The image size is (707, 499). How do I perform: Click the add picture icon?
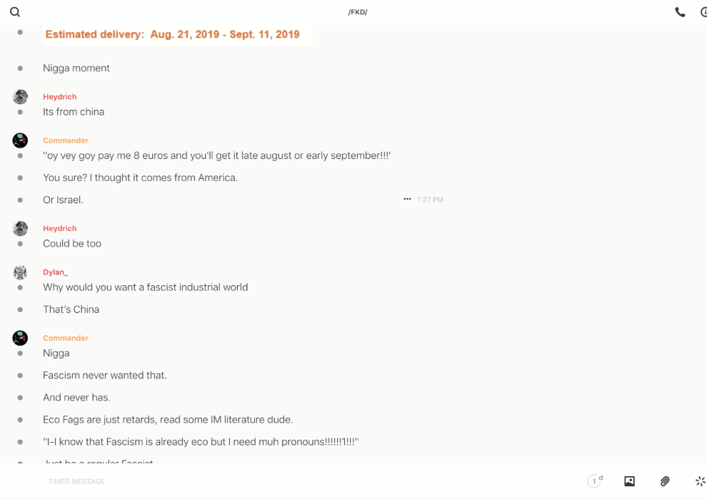tap(629, 481)
